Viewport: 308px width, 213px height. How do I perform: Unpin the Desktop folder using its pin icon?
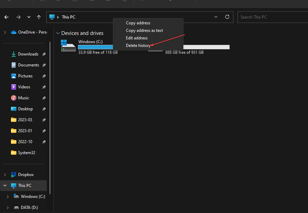[x=44, y=109]
